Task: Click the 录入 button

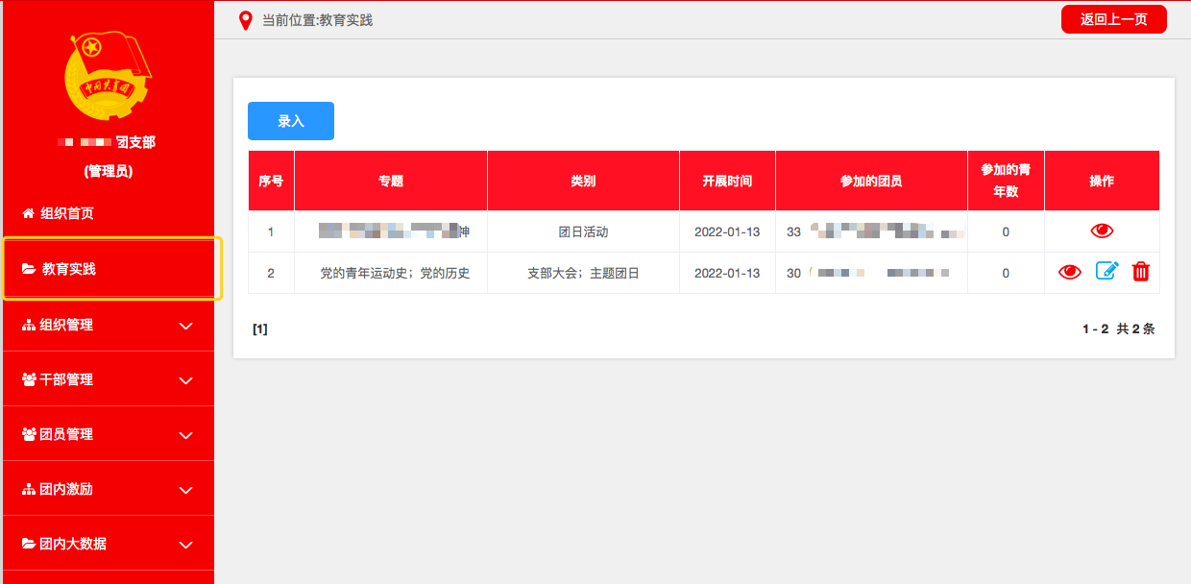Action: (x=291, y=121)
